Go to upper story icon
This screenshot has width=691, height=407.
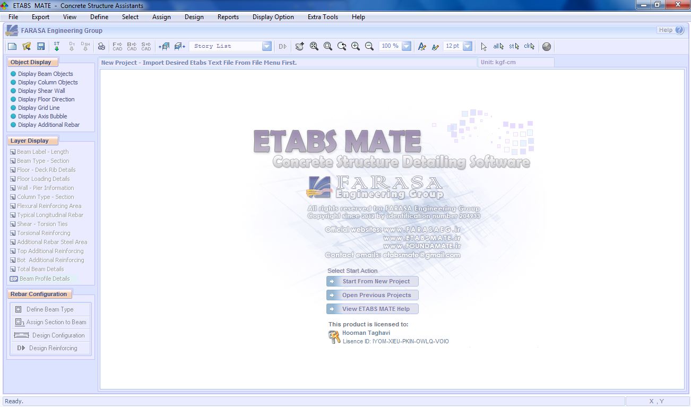point(165,47)
